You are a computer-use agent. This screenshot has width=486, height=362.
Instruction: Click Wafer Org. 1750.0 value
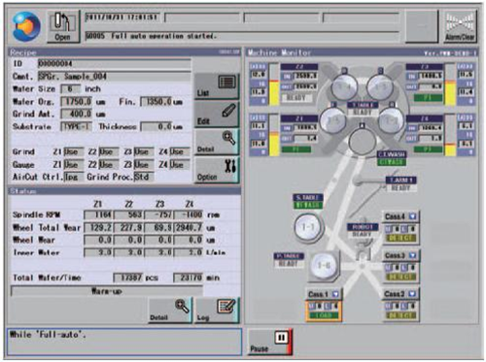pyautogui.click(x=76, y=102)
